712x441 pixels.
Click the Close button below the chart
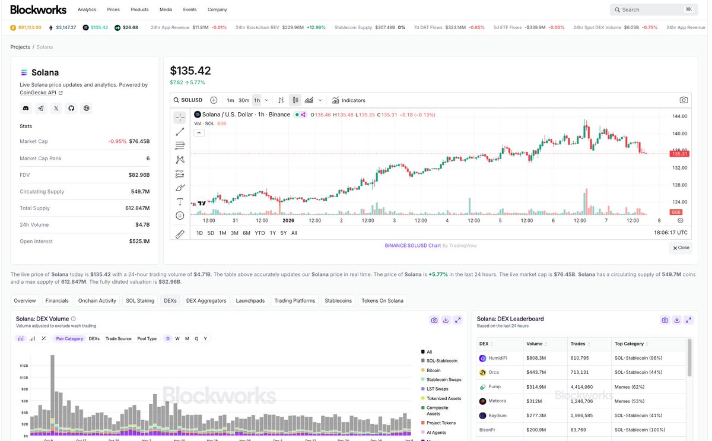681,248
